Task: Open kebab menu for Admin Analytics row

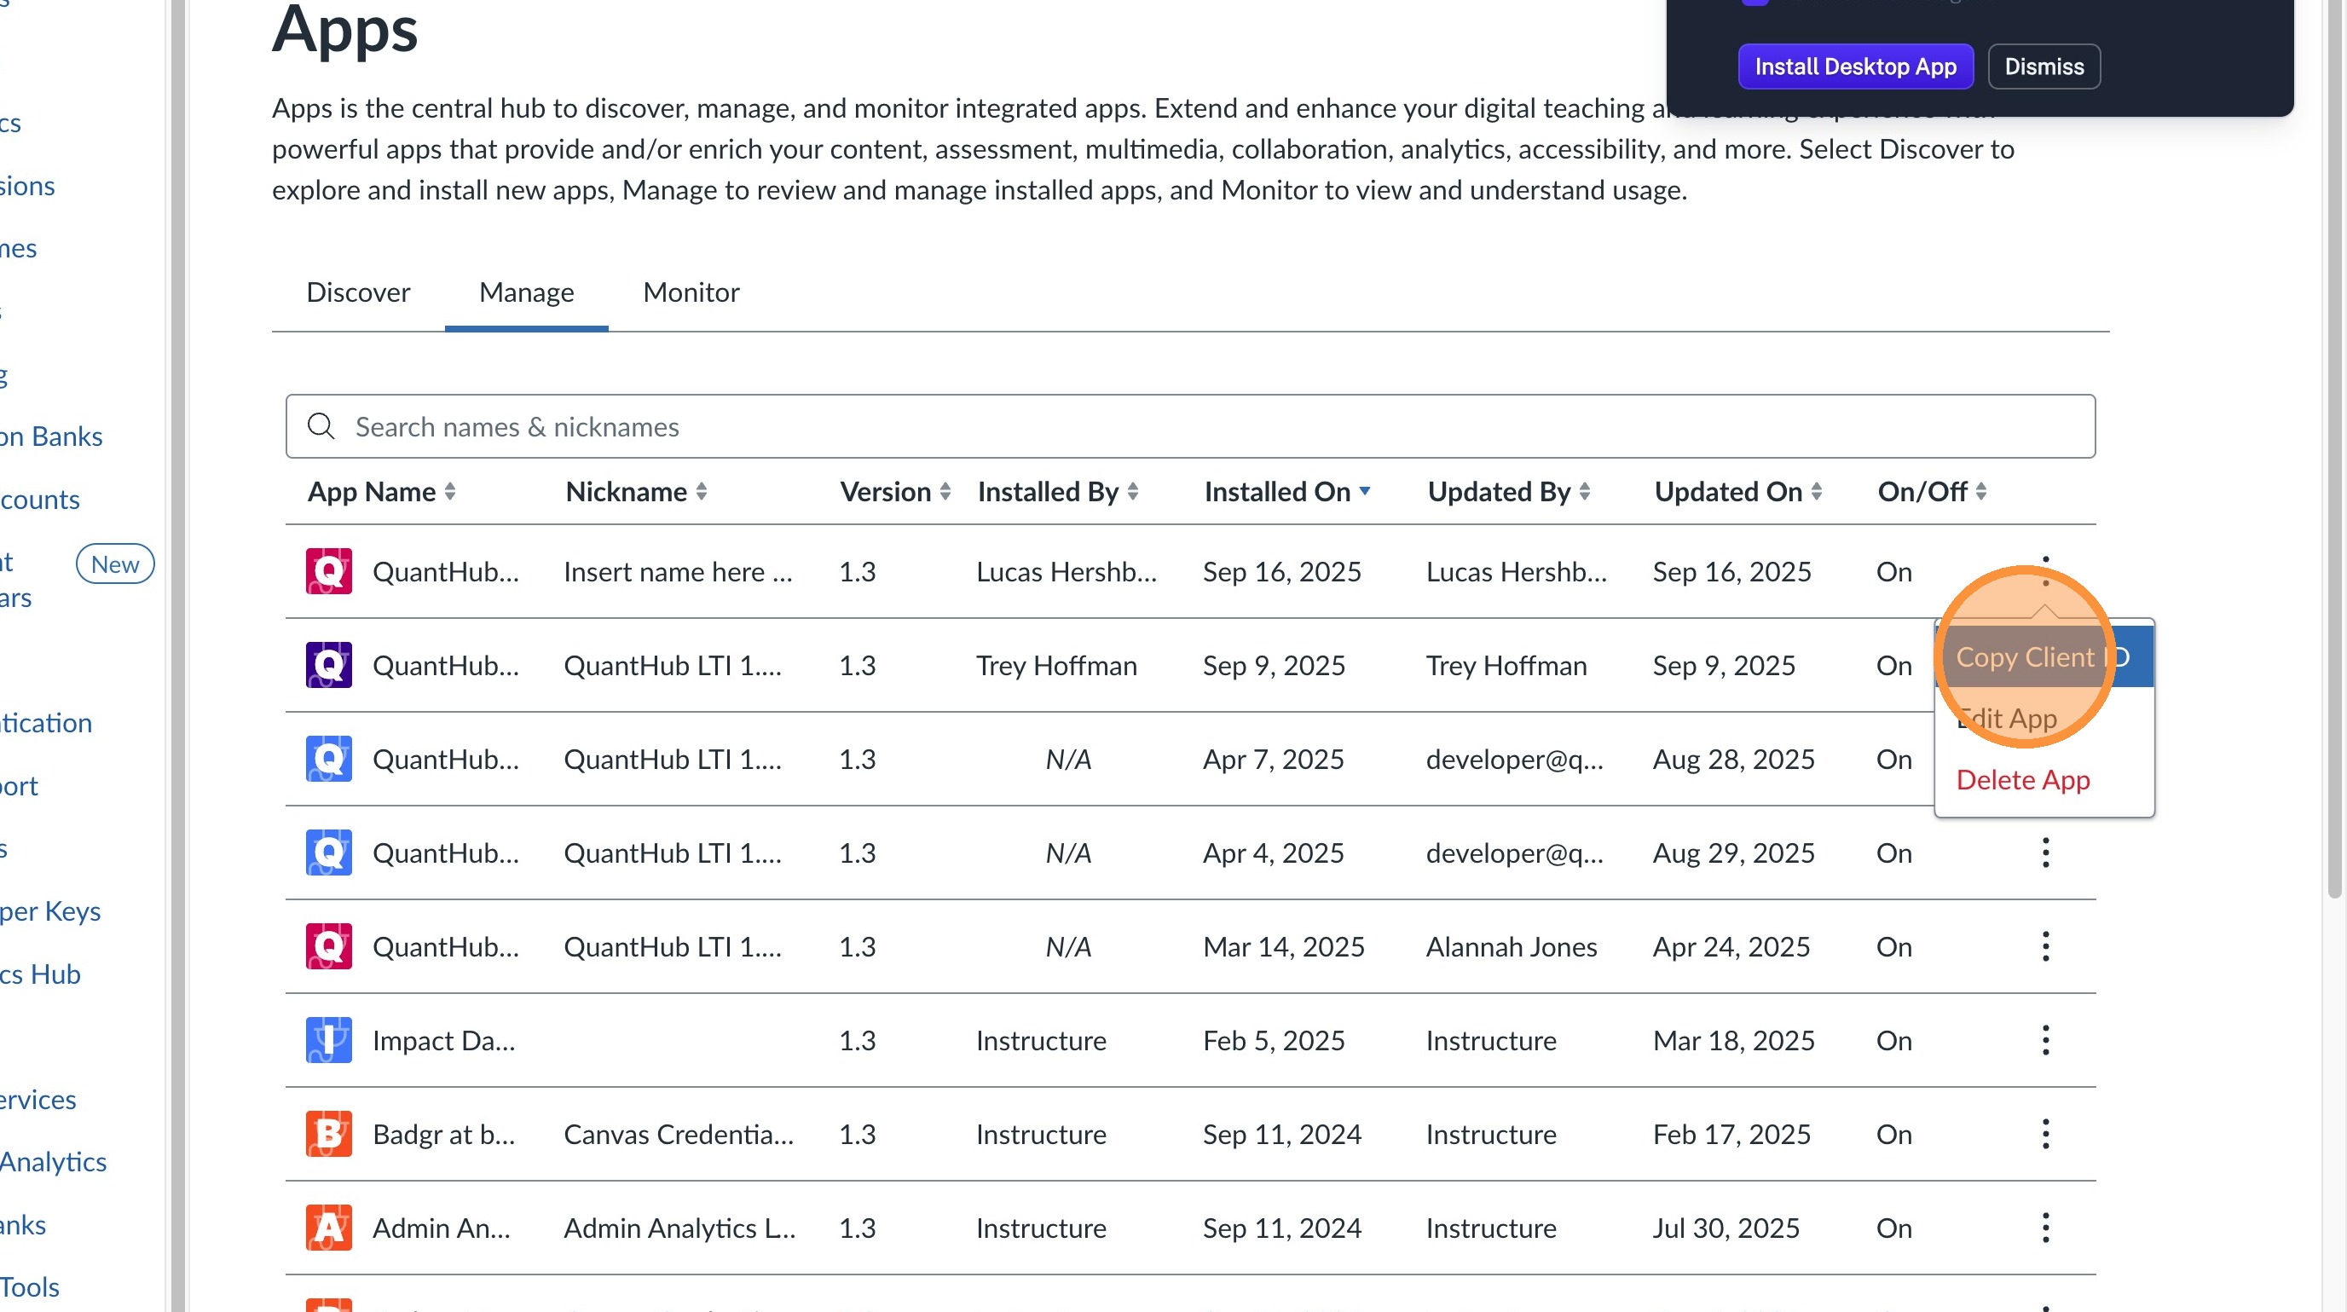Action: point(2044,1228)
